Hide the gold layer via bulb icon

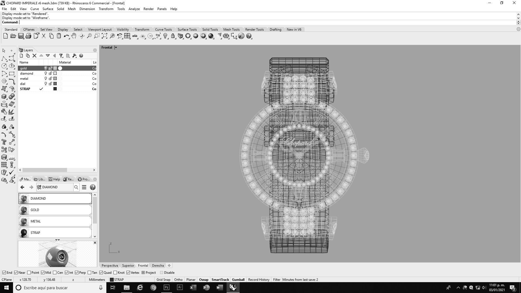pyautogui.click(x=46, y=68)
